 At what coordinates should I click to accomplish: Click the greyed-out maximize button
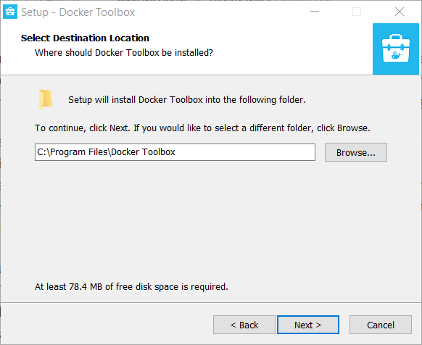tap(357, 12)
